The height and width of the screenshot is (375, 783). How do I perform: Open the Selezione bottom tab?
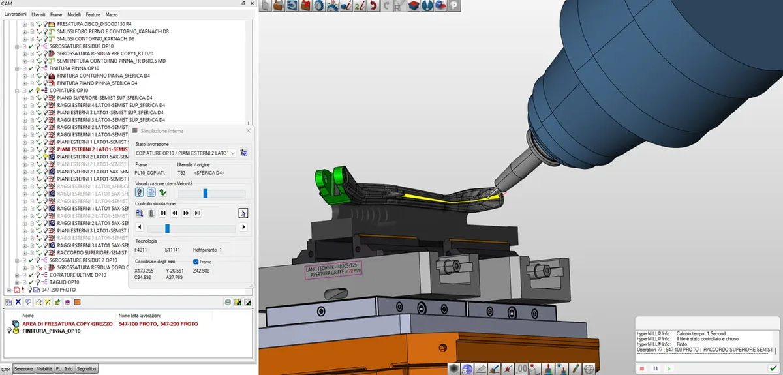[x=24, y=369]
